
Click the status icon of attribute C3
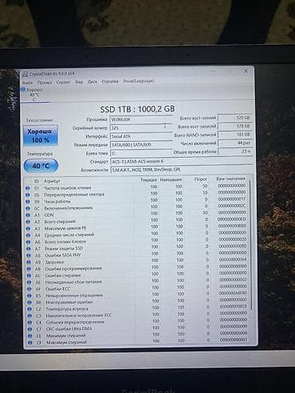click(29, 316)
